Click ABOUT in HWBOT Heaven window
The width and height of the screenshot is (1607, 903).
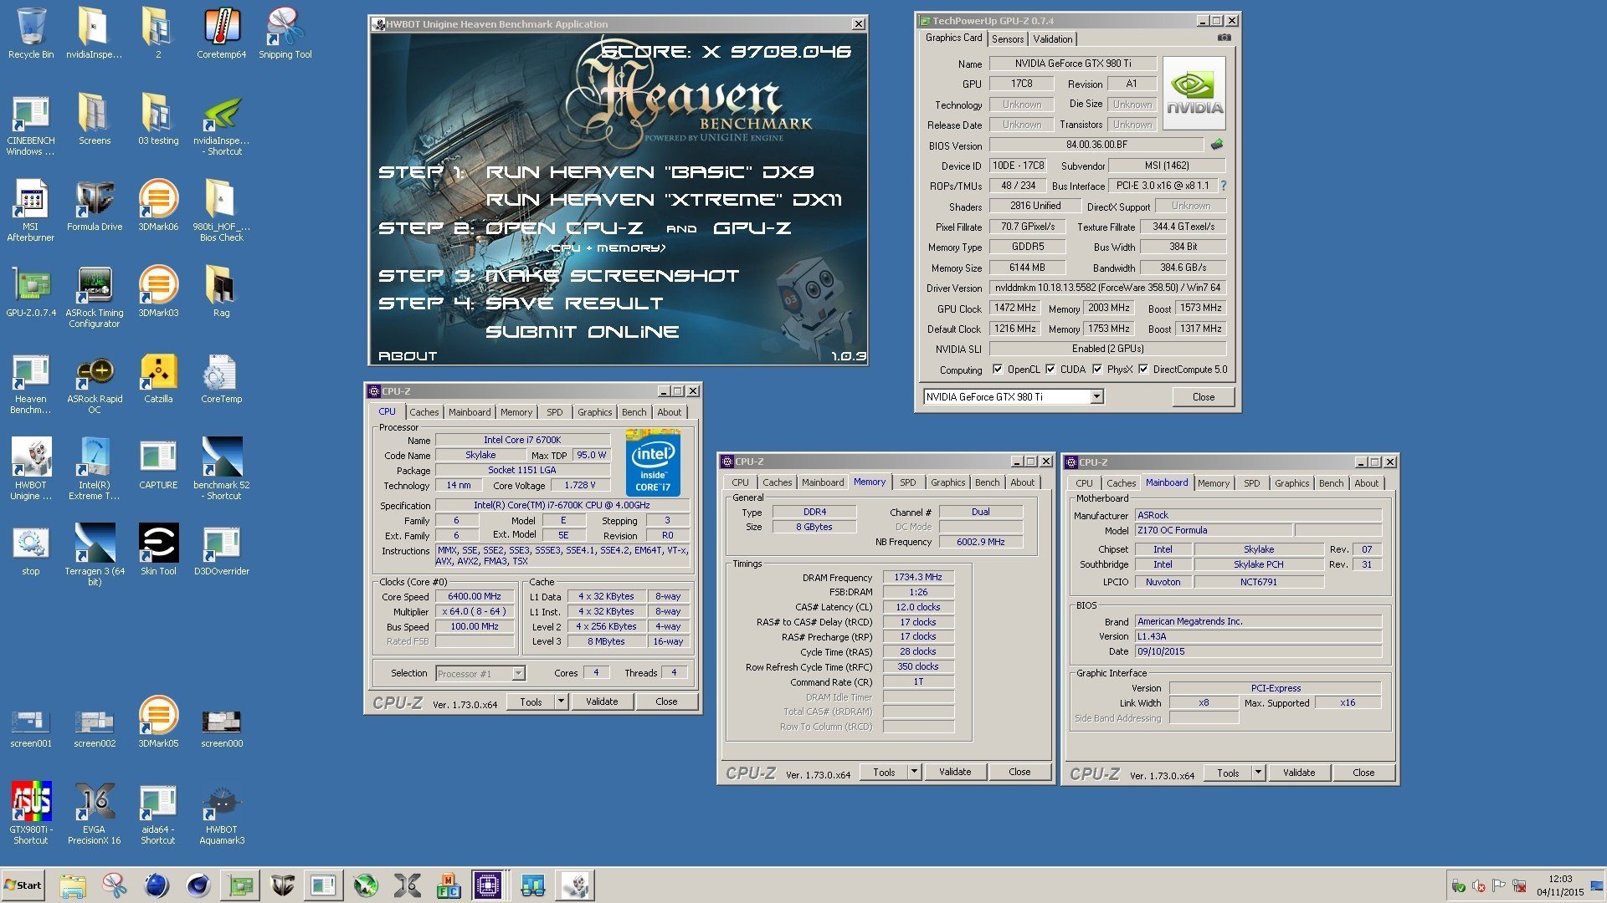tap(408, 355)
